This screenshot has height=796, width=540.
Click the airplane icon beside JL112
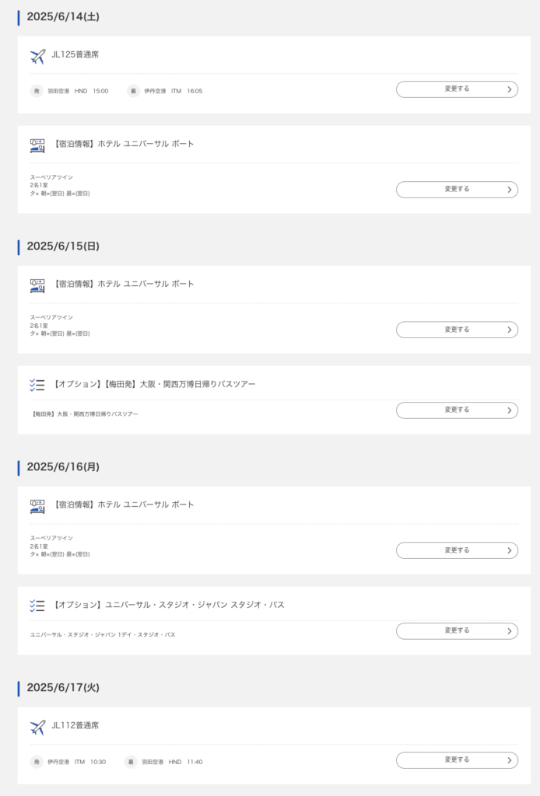(x=37, y=727)
